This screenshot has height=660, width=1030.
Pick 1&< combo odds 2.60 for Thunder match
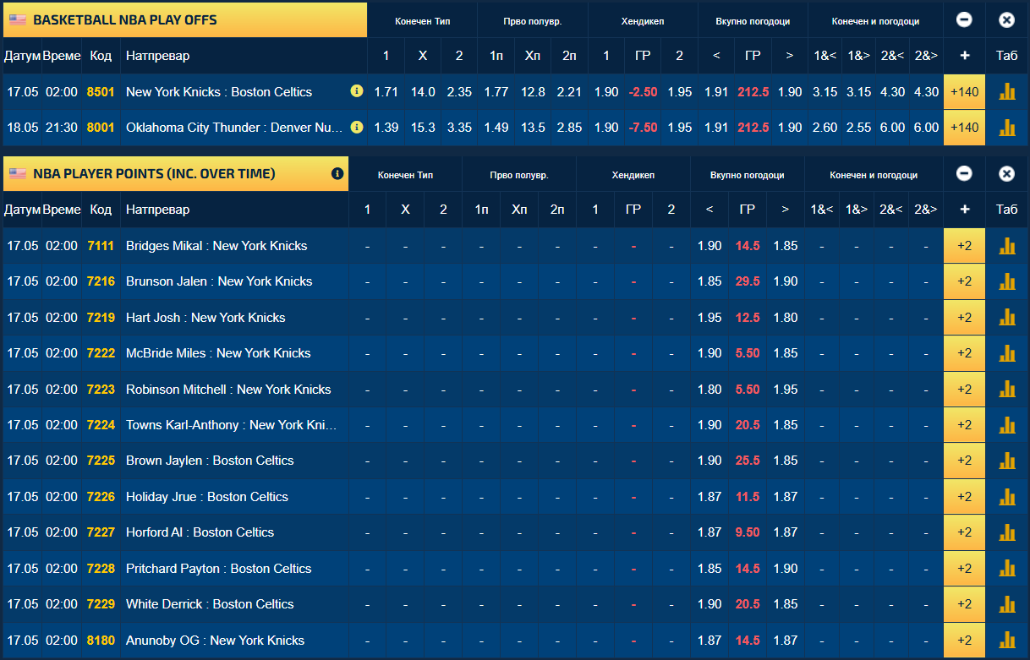tap(825, 128)
